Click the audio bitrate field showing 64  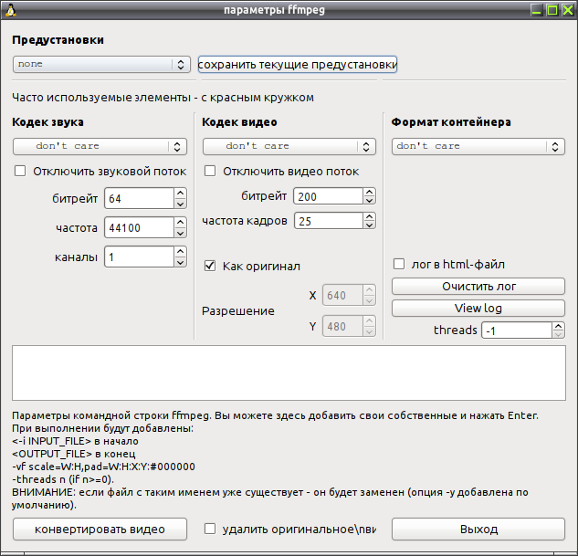coord(139,198)
